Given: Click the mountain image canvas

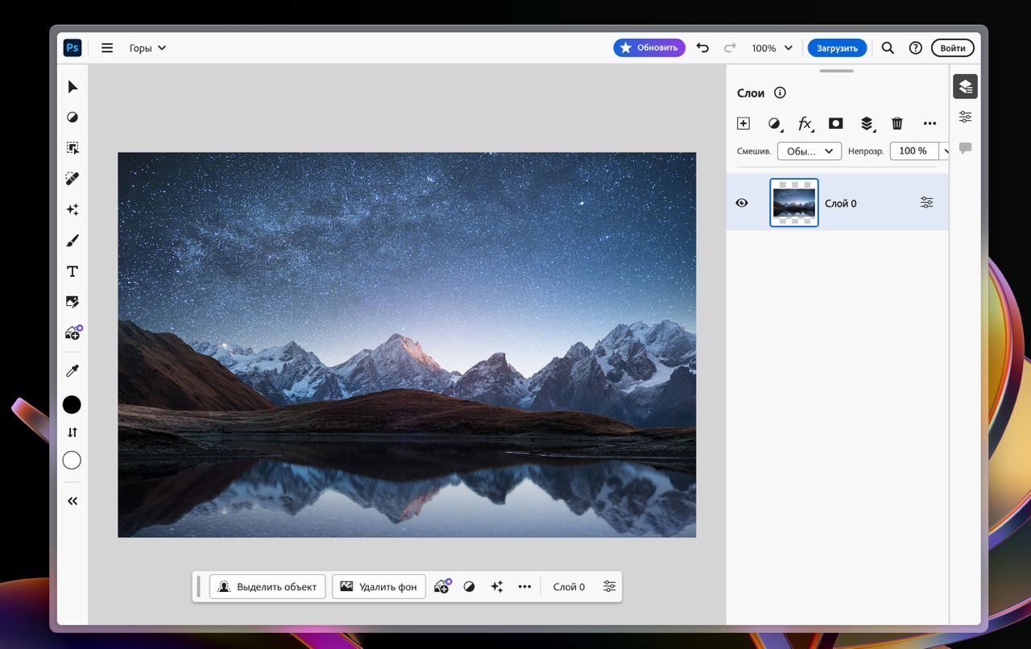Looking at the screenshot, I should click(407, 345).
